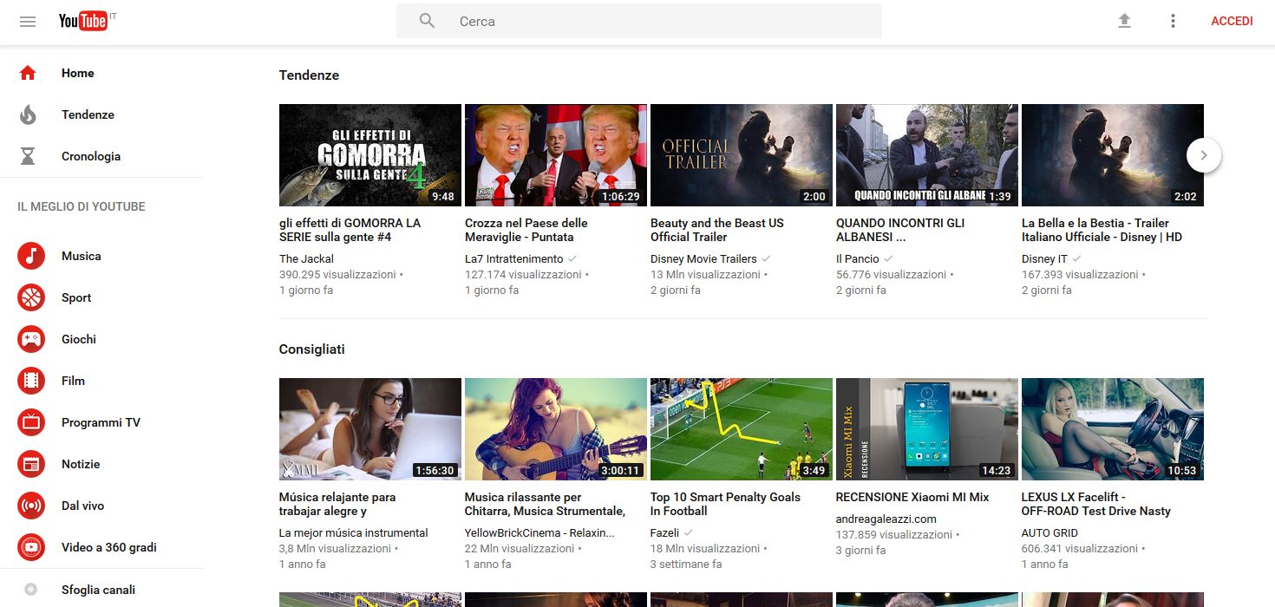
Task: Click the Film strip icon
Action: click(x=31, y=381)
